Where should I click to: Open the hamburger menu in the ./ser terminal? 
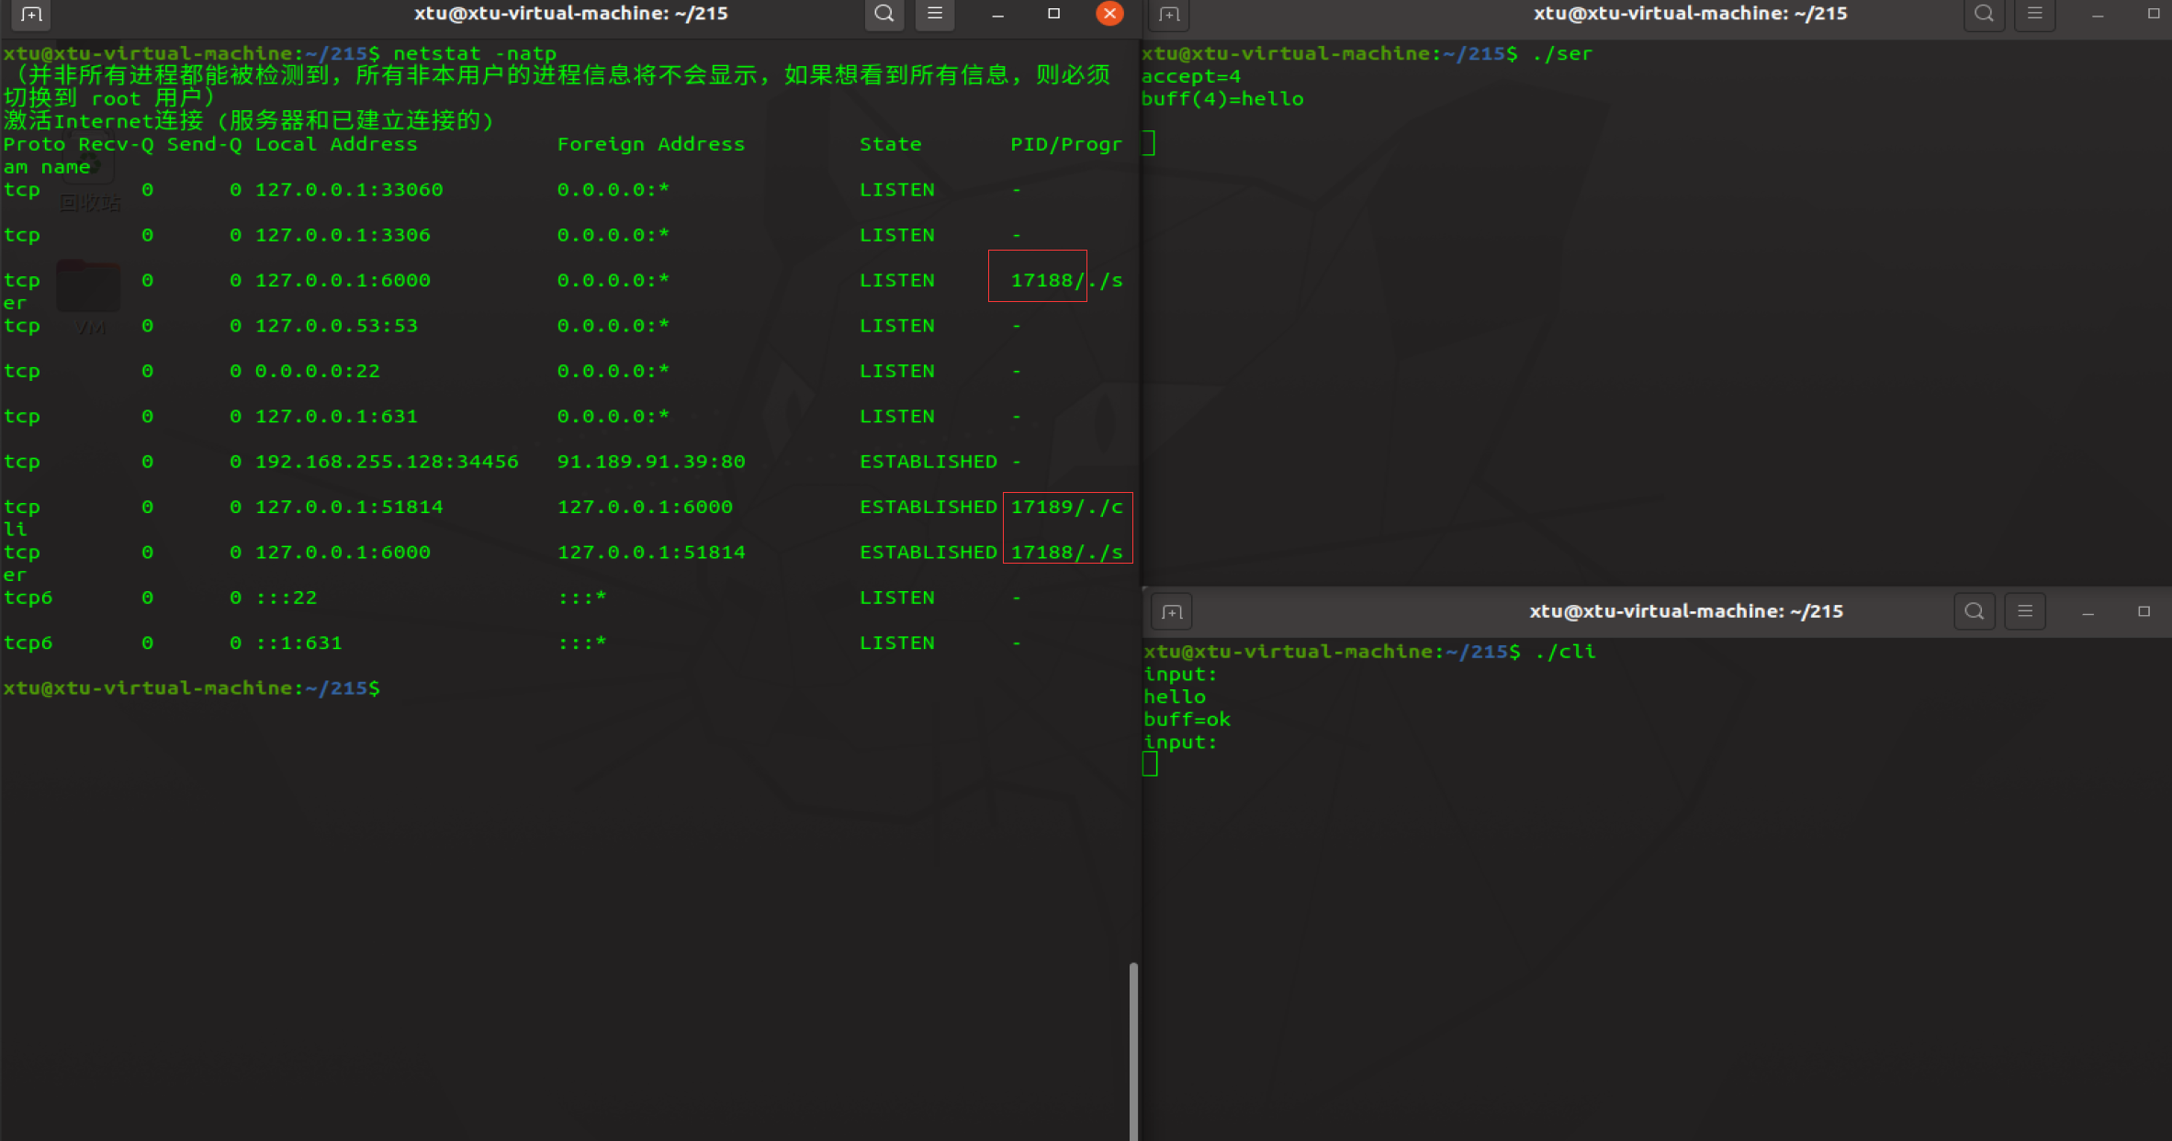(x=2035, y=14)
